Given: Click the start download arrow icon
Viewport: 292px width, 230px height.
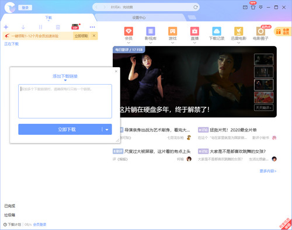Looking at the screenshot, I should 23,27.
